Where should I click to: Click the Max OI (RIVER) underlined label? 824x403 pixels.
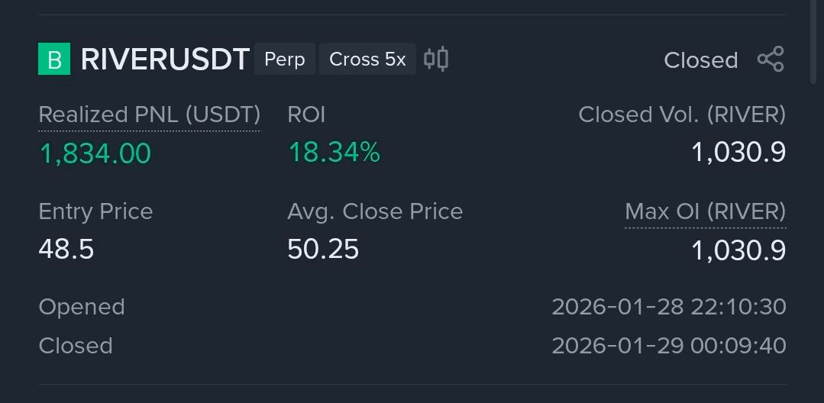(x=705, y=211)
